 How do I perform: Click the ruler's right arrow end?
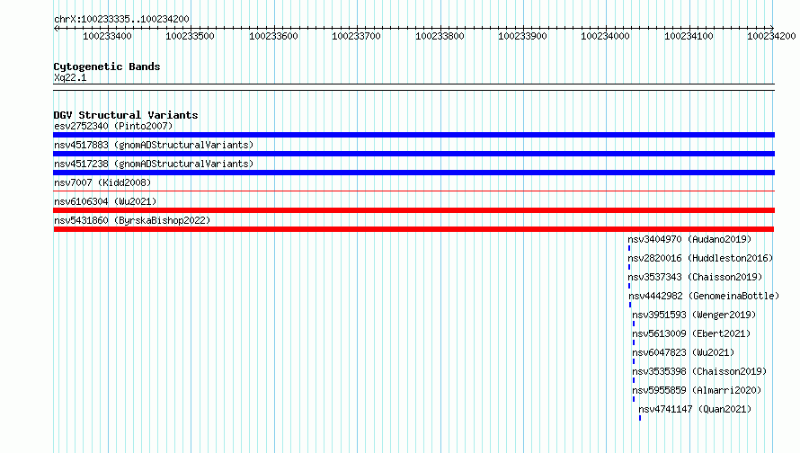(x=772, y=28)
